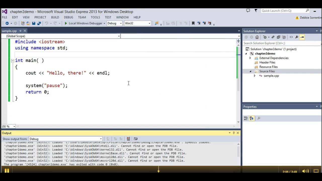Toggle Word Wrap in the Output panel

pos(136,139)
